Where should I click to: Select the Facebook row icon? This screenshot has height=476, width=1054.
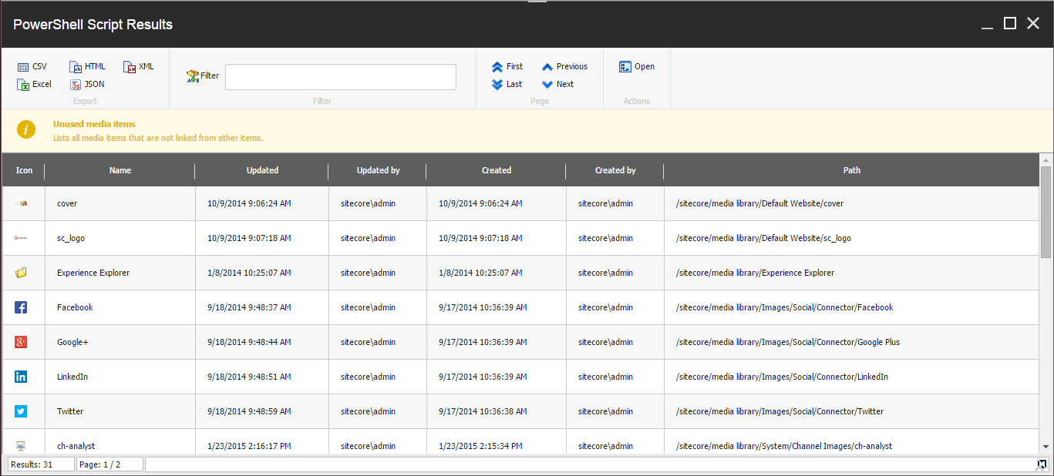[x=21, y=307]
